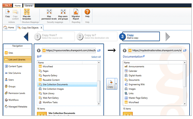This screenshot has width=193, height=119.
Task: Click the orange Help question mark icon
Action: pyautogui.click(x=87, y=12)
